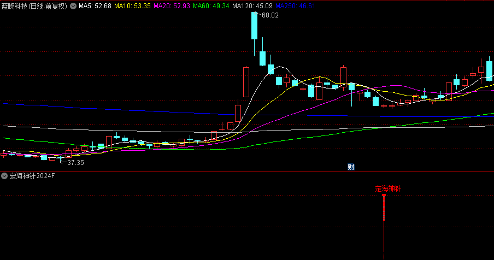494x260 pixels.
Task: Click the 财 financial event marker
Action: click(351, 167)
